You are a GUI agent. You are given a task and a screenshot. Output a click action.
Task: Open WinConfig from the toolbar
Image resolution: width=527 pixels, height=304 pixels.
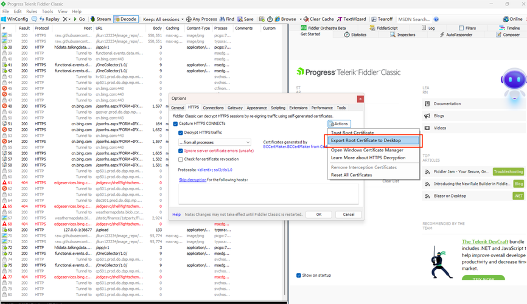pos(15,19)
